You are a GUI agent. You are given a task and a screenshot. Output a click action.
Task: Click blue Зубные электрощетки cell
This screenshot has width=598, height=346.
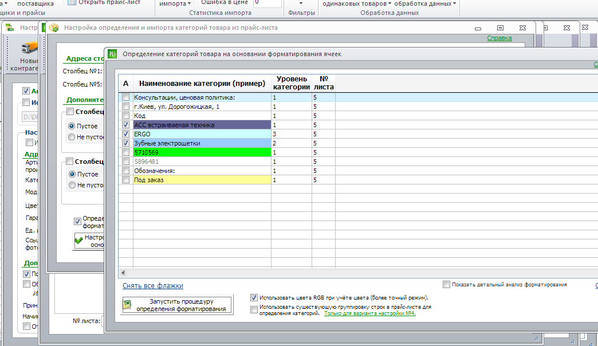pos(202,143)
